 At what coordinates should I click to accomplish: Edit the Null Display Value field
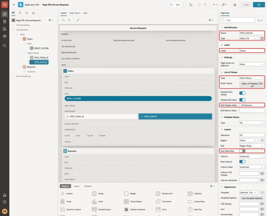[252, 105]
